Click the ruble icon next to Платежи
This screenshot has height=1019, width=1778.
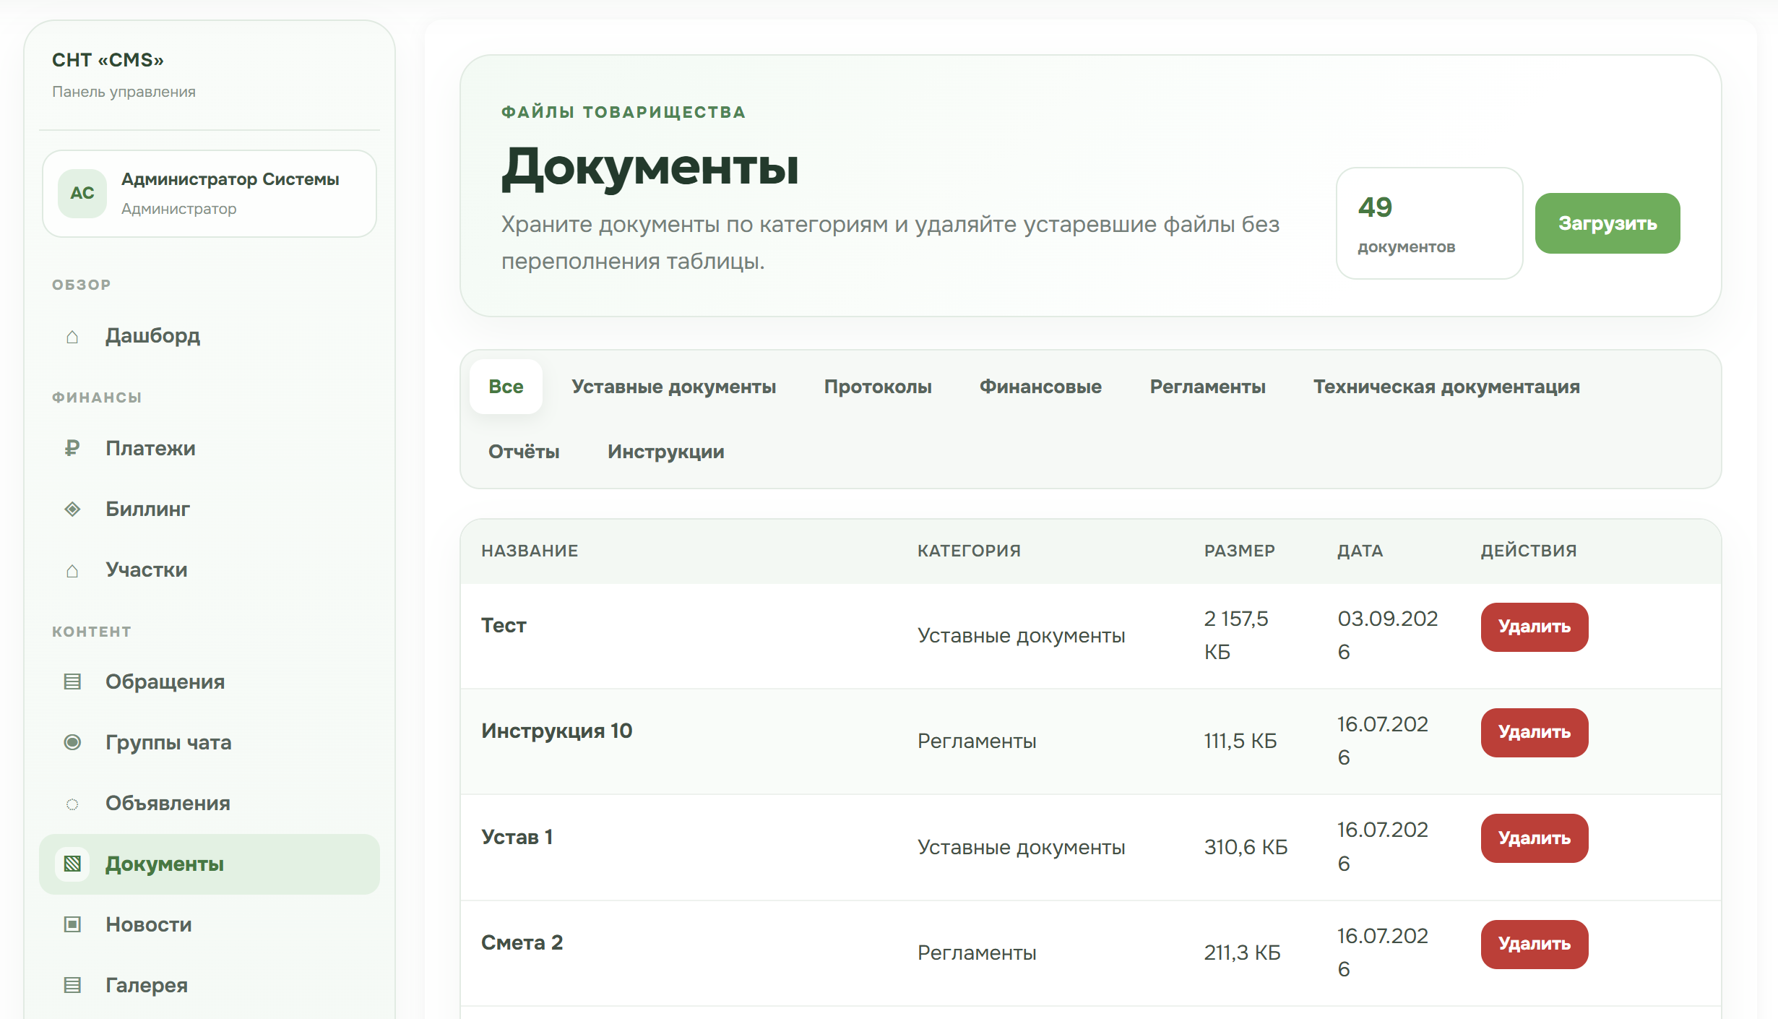tap(72, 449)
